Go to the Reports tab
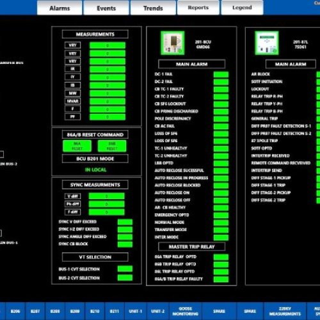This screenshot has width=320, height=320. point(198,8)
